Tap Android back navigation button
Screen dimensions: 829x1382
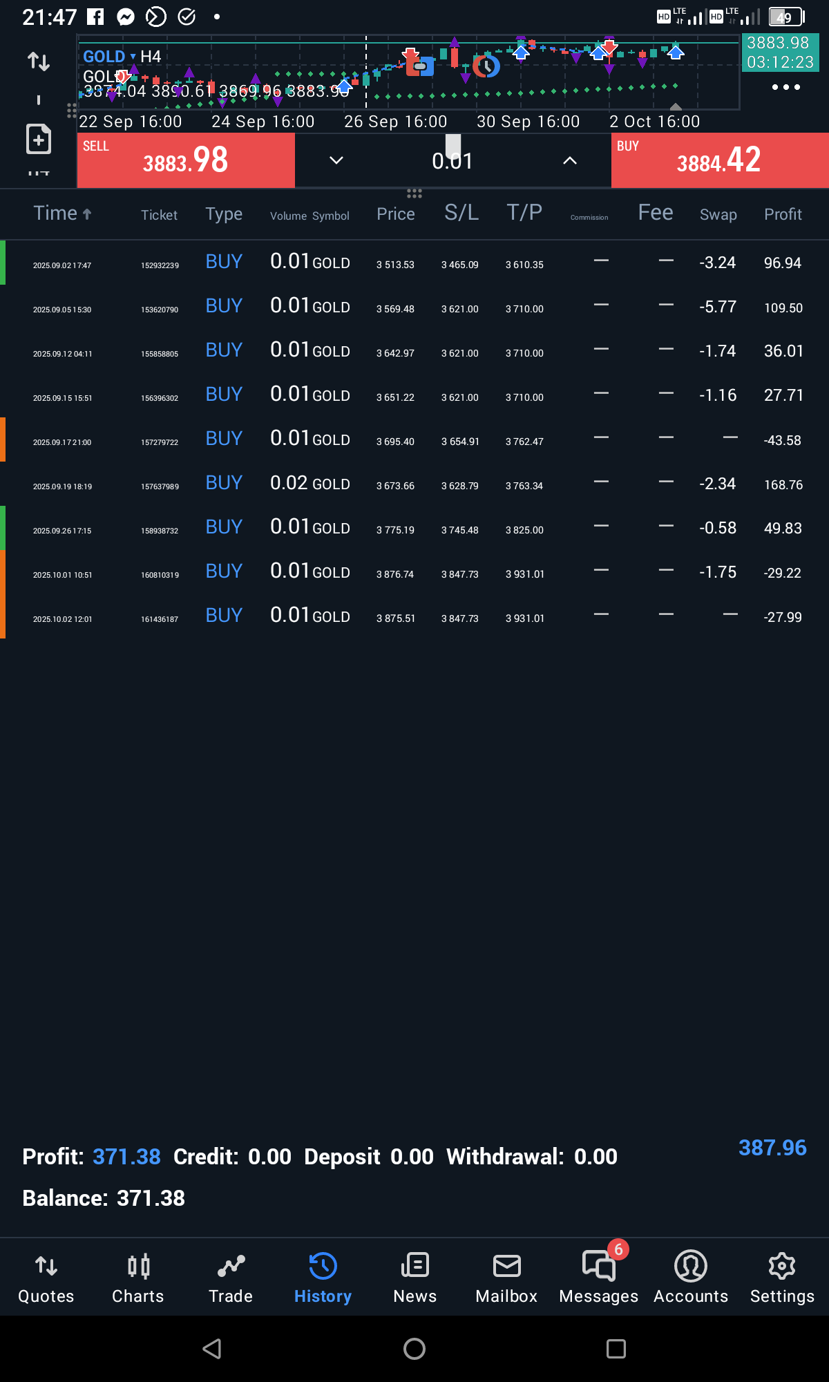[x=212, y=1349]
